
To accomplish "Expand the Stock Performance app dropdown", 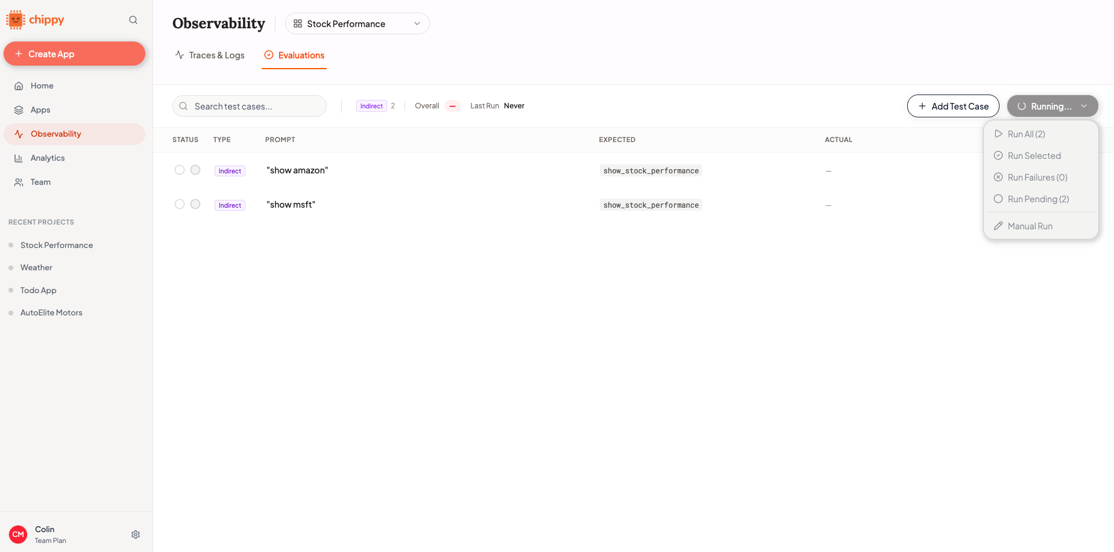I will [x=357, y=23].
